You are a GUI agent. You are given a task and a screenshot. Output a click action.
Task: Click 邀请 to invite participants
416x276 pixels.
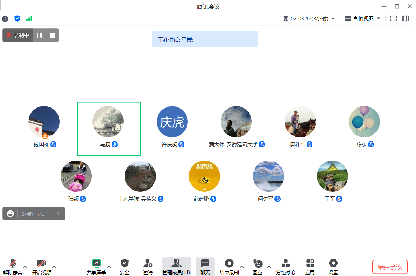(x=148, y=267)
